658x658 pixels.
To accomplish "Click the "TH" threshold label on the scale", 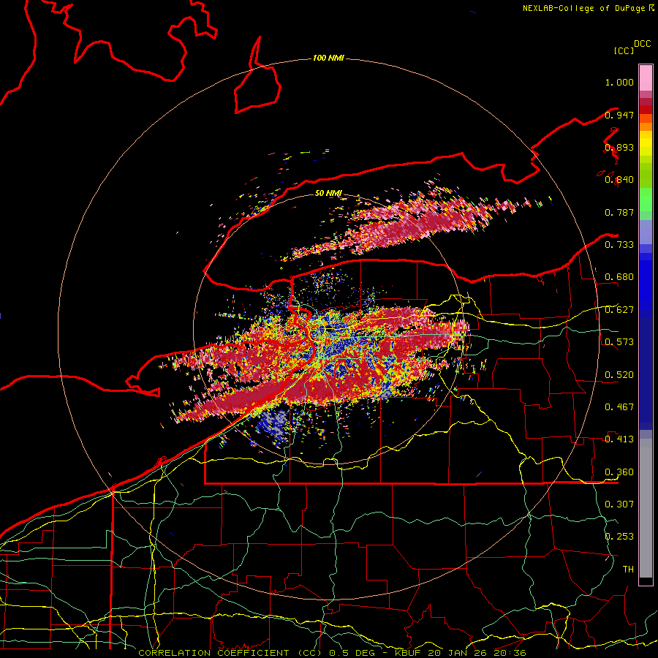I will pyautogui.click(x=628, y=570).
